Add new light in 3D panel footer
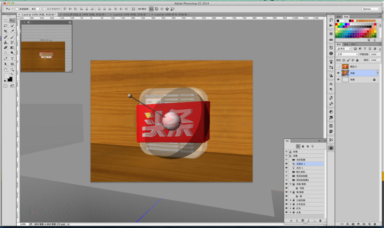The height and width of the screenshot is (228, 384). (x=297, y=221)
